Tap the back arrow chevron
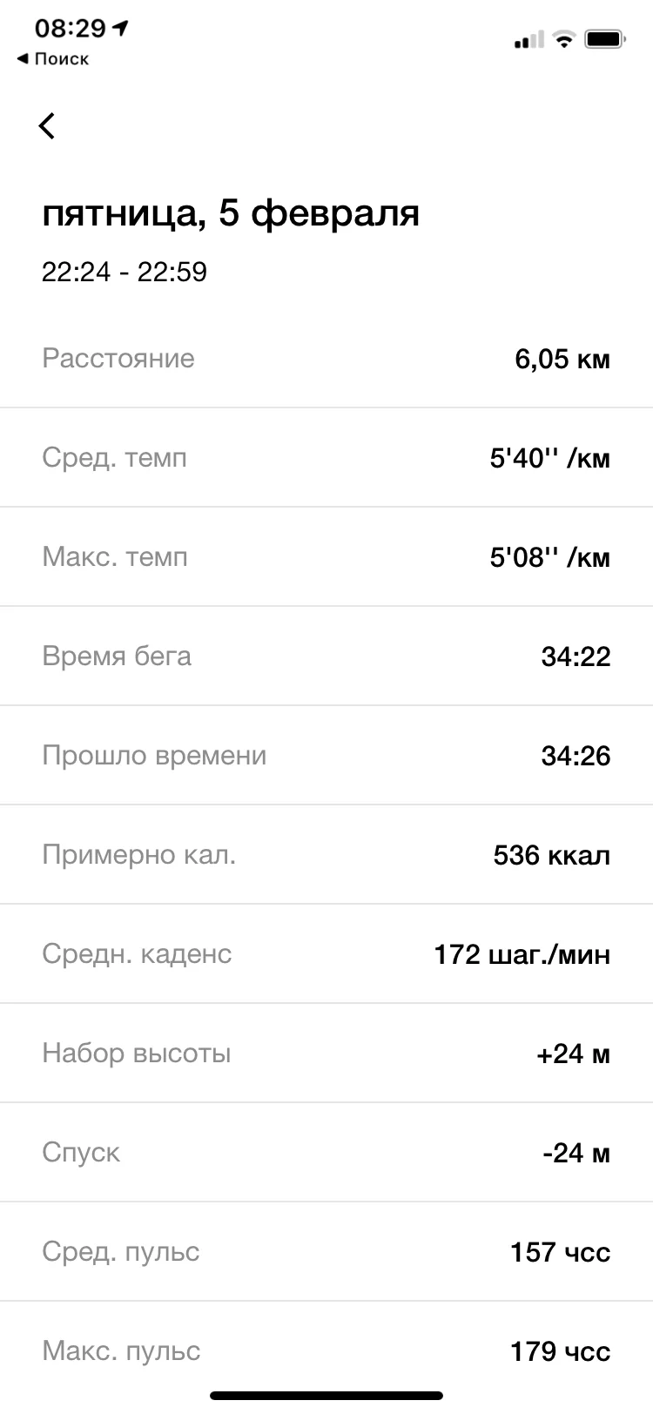 (47, 126)
